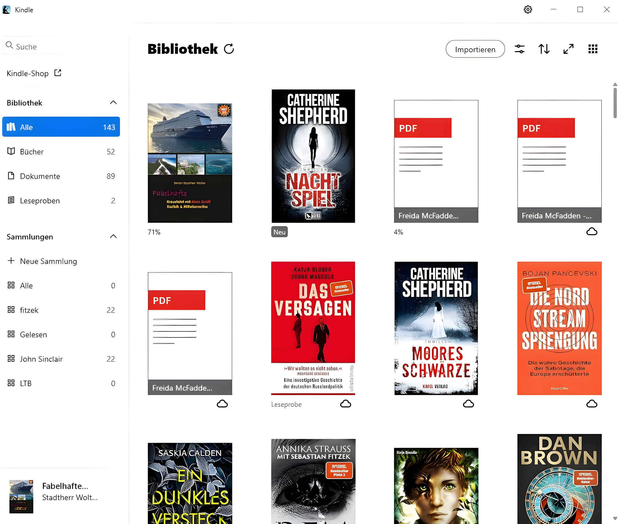Click the Gelesen collection icon
The width and height of the screenshot is (618, 524).
click(11, 334)
